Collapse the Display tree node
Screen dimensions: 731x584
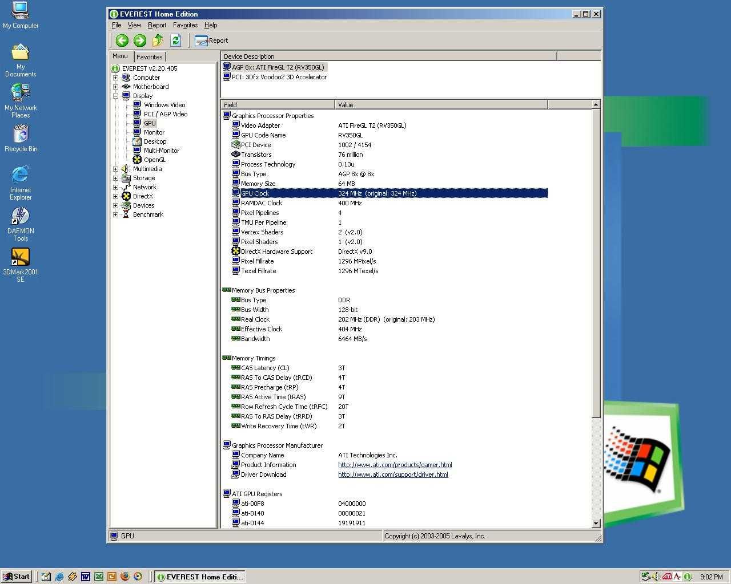point(116,96)
